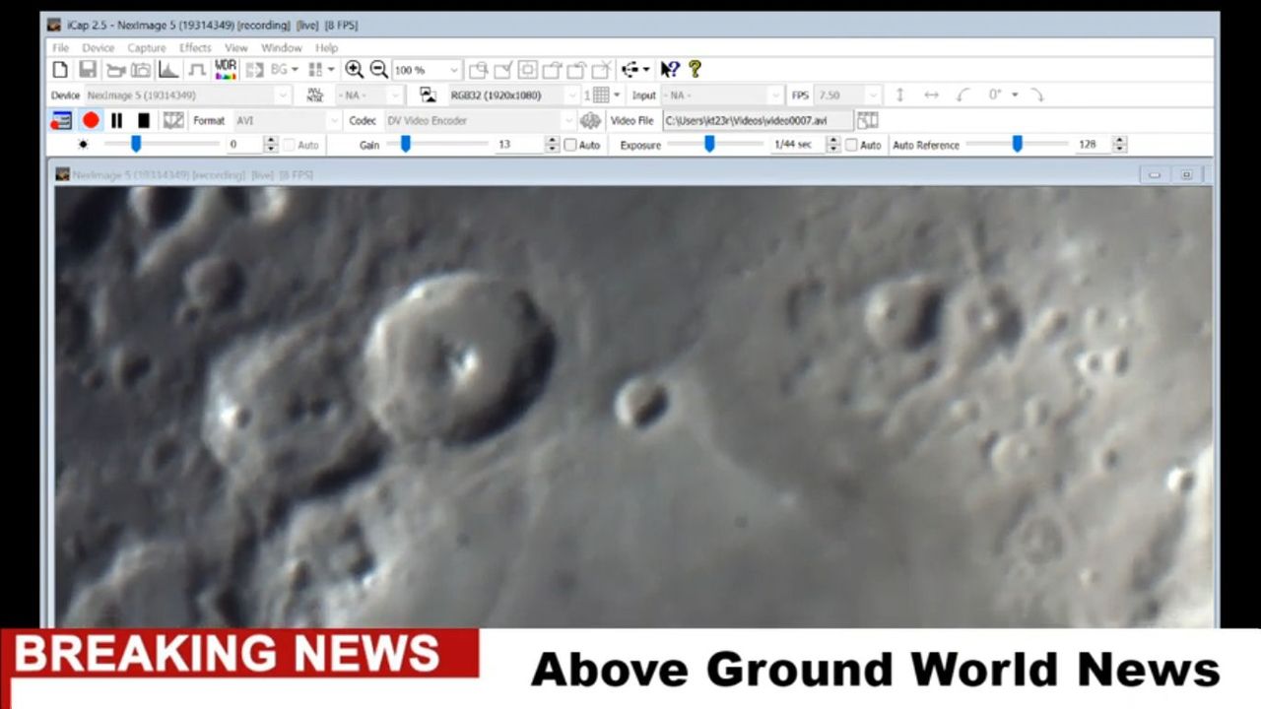Click the Video File path field
Screen dimensions: 1261x709
(x=756, y=120)
